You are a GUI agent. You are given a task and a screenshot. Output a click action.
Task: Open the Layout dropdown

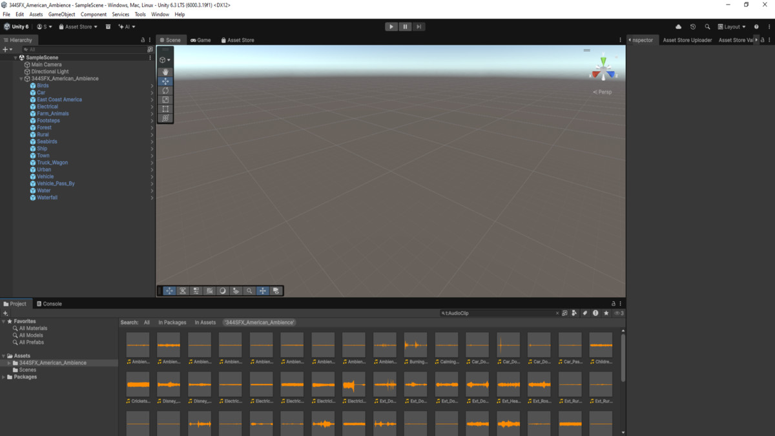click(x=732, y=27)
